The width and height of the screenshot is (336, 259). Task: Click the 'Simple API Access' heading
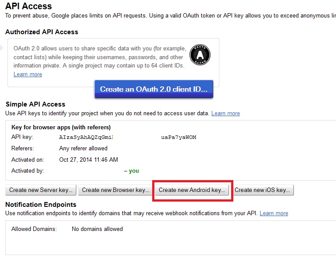(36, 104)
